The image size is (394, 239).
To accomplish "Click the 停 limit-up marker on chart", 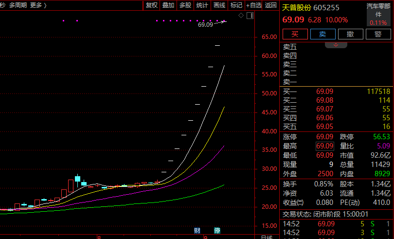I will coord(217,230).
